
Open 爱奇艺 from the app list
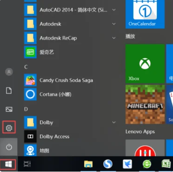coord(47,52)
